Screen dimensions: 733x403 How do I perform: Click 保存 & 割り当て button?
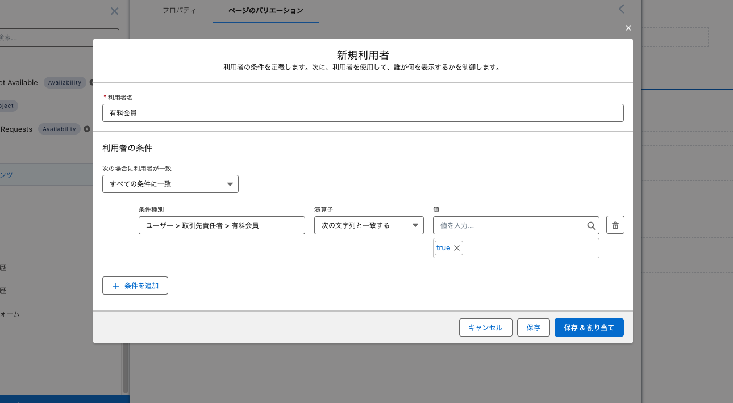[x=589, y=328]
